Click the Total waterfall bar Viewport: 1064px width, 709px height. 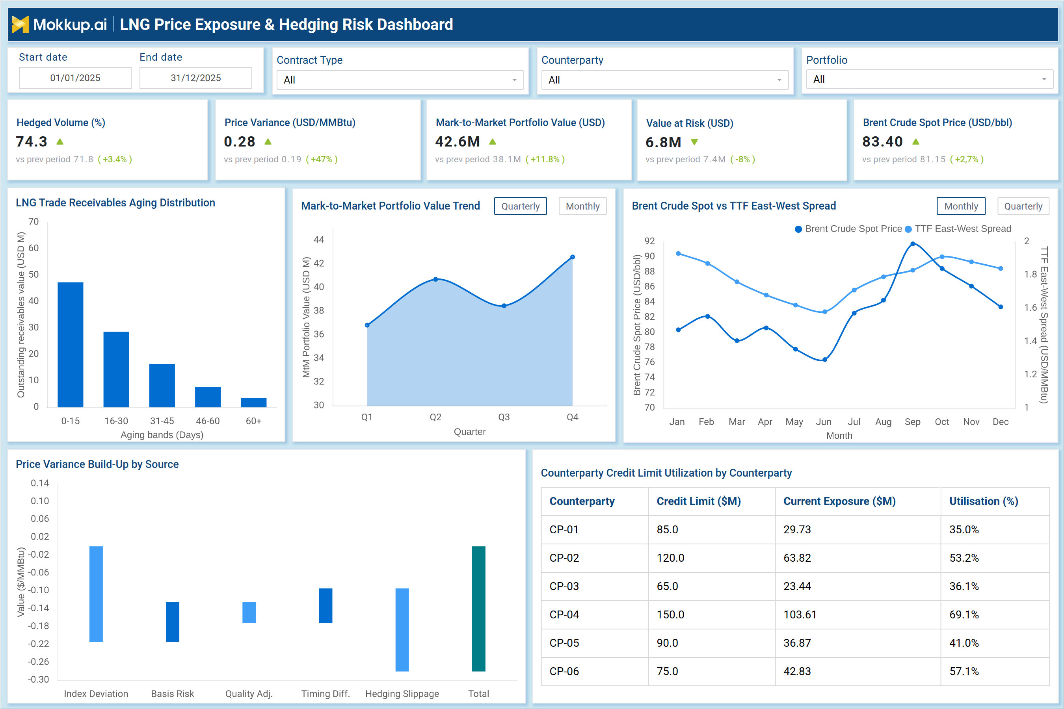(x=479, y=609)
